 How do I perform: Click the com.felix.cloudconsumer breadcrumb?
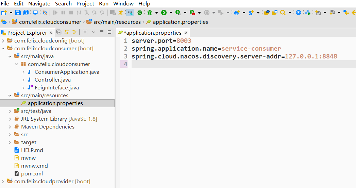coord(50,22)
